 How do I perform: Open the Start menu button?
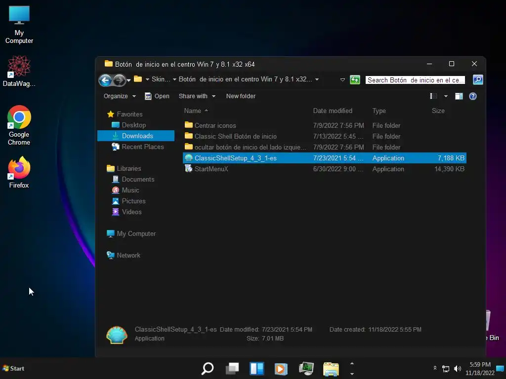click(13, 368)
